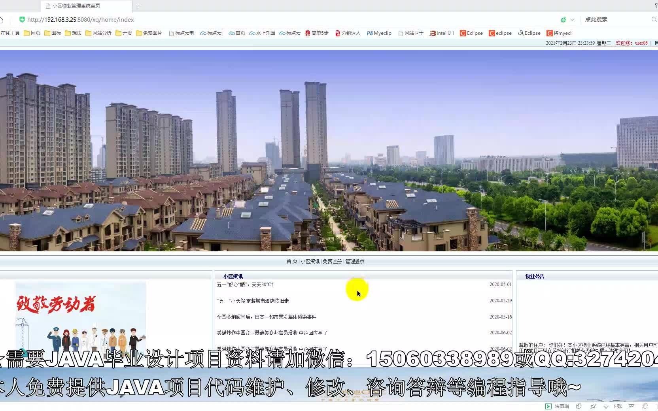The width and height of the screenshot is (658, 411).
Task: Open the Eclipse bookmark on the bookmarks bar
Action: click(471, 33)
